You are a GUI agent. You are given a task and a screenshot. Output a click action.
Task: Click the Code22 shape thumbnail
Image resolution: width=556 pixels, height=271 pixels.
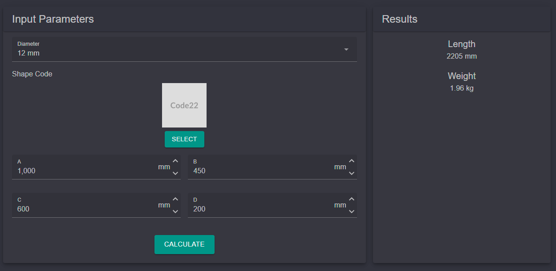(x=184, y=105)
